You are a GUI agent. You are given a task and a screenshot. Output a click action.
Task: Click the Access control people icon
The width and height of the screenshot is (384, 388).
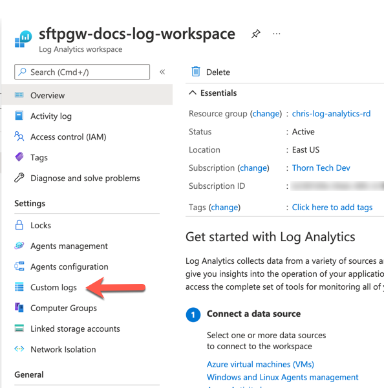click(19, 136)
